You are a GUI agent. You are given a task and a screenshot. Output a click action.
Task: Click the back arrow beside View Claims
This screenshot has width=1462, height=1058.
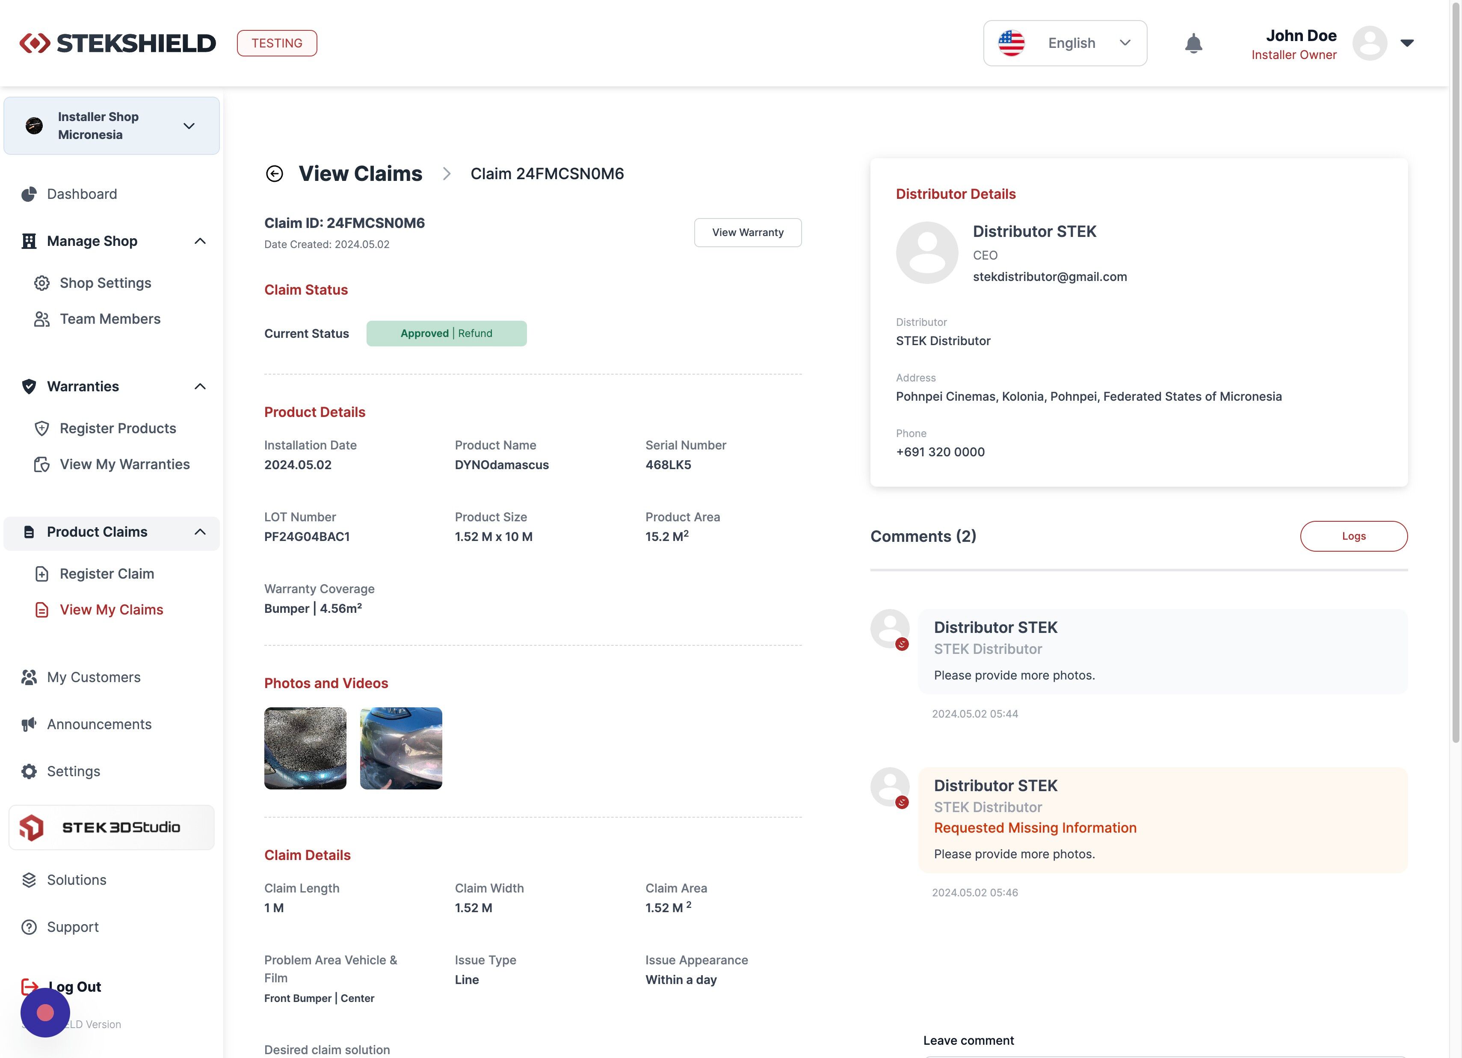275,174
